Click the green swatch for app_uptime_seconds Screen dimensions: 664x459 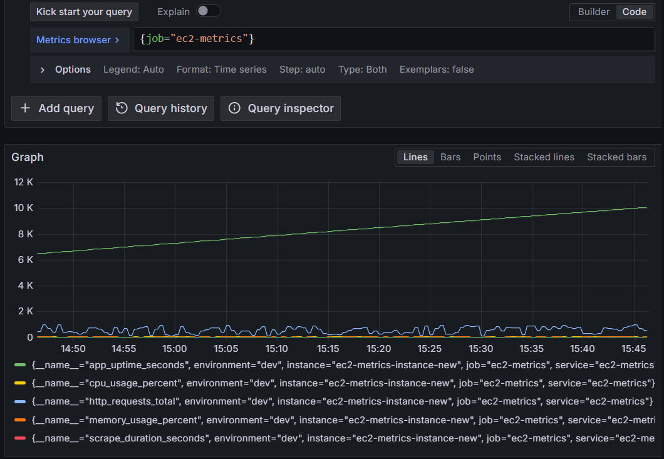point(21,364)
